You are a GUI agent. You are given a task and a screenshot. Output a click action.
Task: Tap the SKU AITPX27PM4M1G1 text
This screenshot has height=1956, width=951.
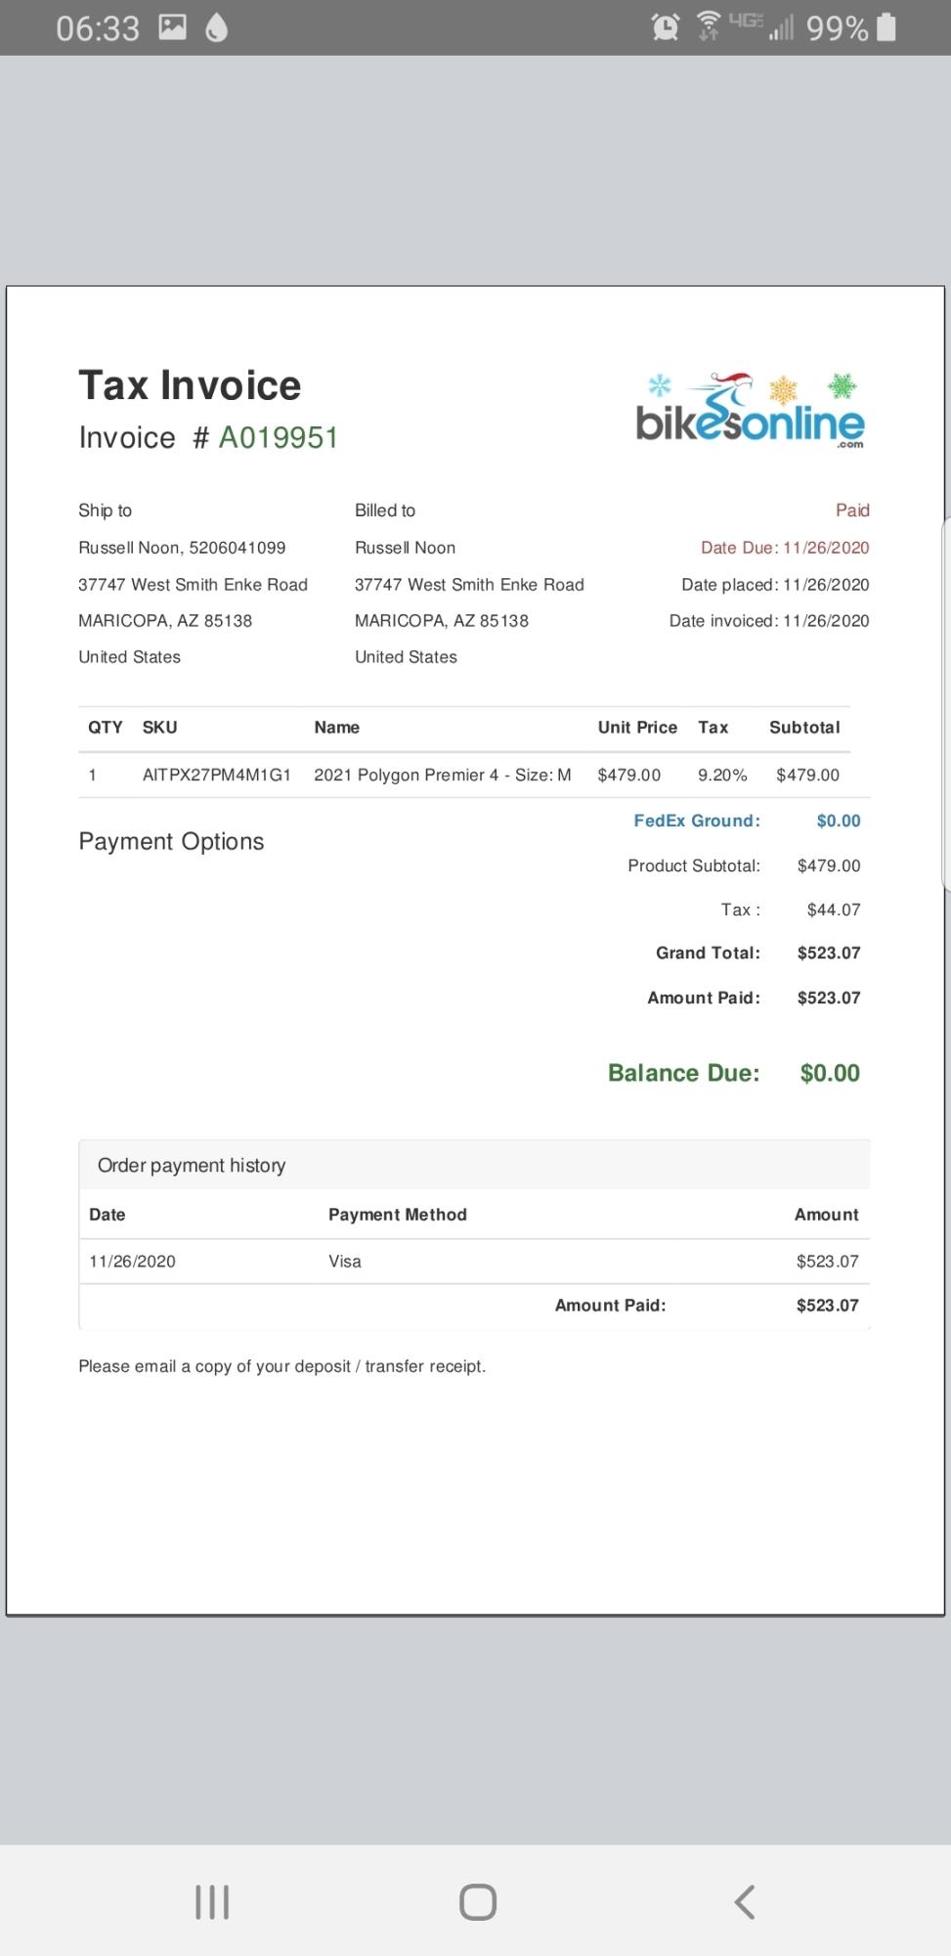tap(216, 775)
